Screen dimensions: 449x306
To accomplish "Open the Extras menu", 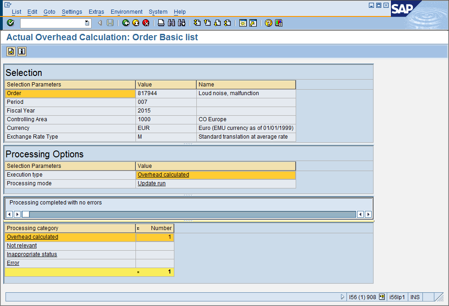I will 96,12.
